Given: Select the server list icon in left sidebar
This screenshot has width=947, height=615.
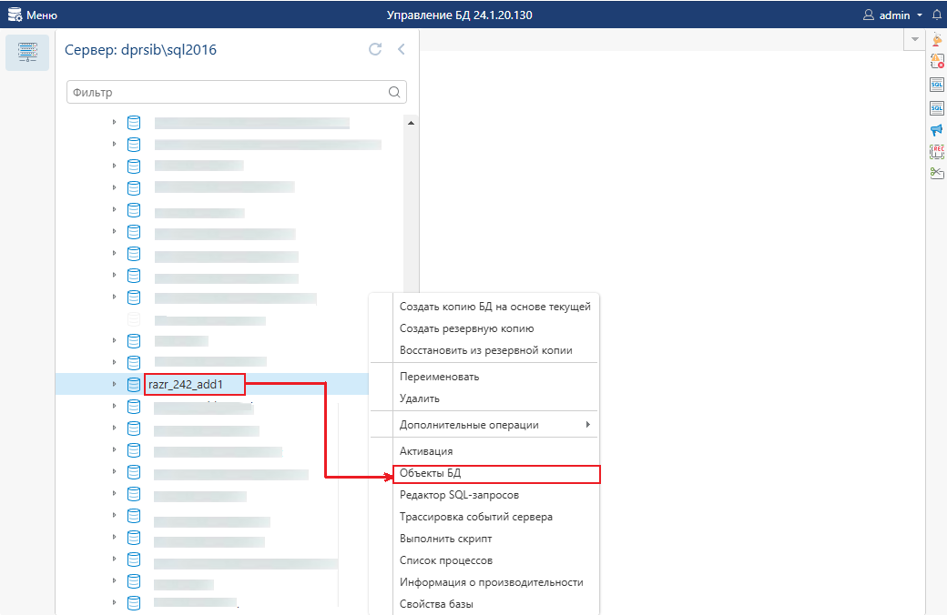Looking at the screenshot, I should point(27,53).
